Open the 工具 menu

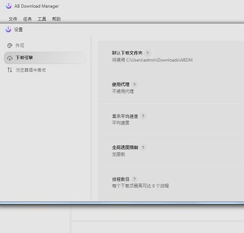42,19
